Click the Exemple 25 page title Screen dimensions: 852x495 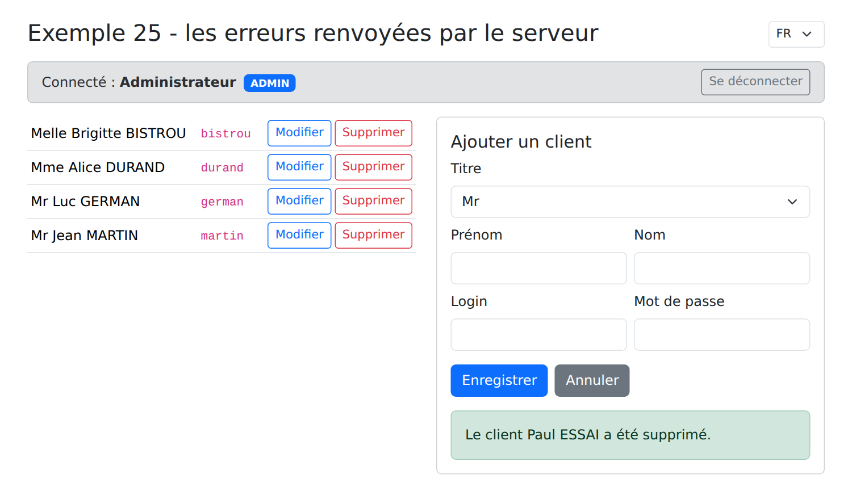pyautogui.click(x=313, y=33)
